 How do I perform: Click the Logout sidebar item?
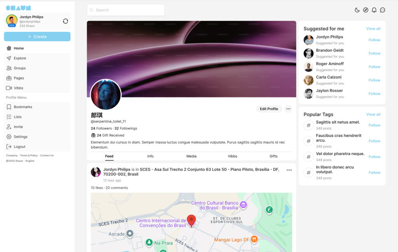[19, 147]
